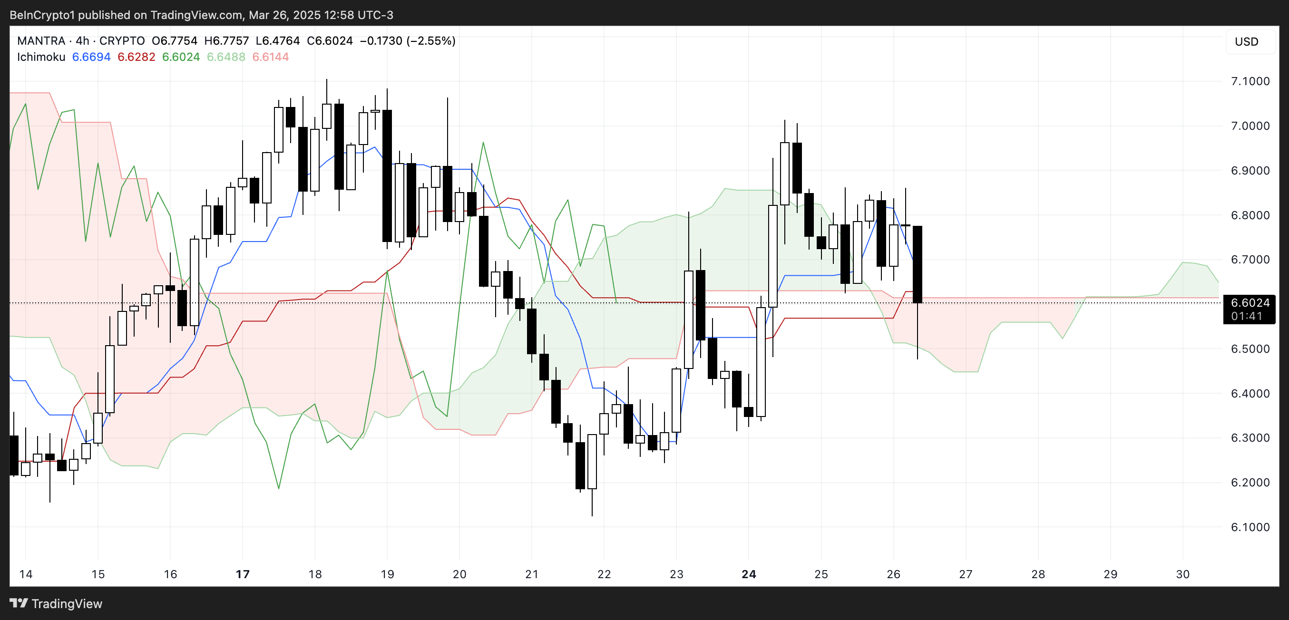Click the blue 6.6694 conversion line value
The width and height of the screenshot is (1289, 620).
91,57
